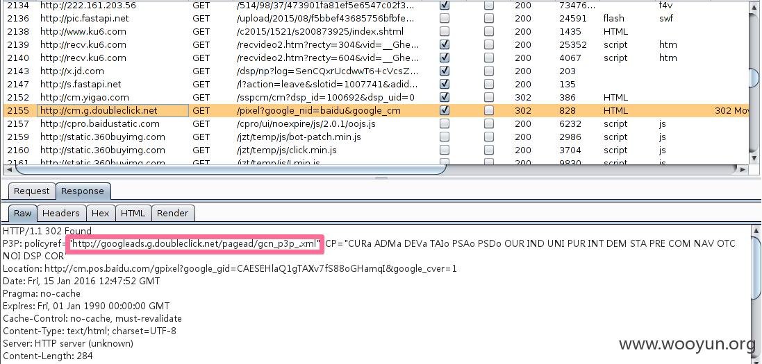Click the history table's vertical scroll down arrow
This screenshot has height=364, width=762.
[x=754, y=158]
